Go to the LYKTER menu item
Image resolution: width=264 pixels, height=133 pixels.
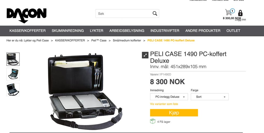[x=97, y=31]
